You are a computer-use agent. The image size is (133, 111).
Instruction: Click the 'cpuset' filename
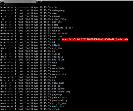pos(56,31)
